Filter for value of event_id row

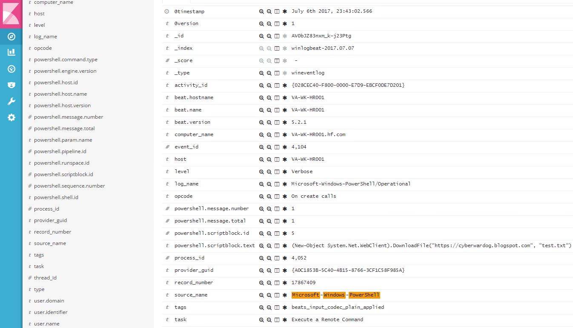click(261, 147)
